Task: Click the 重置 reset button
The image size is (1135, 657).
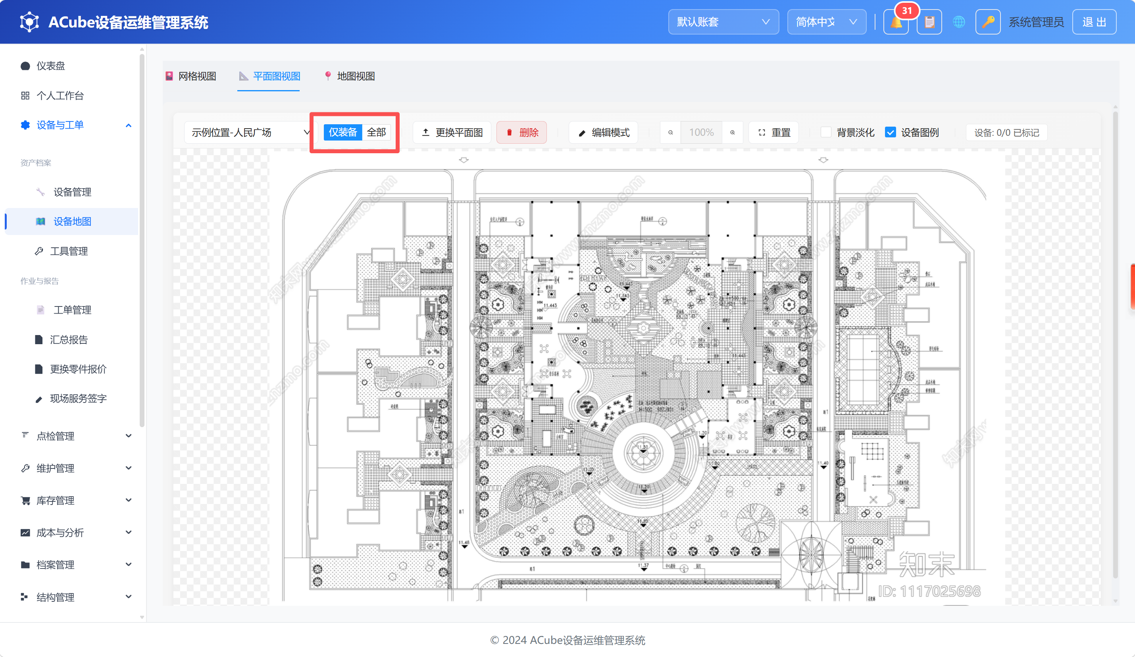Action: (774, 133)
